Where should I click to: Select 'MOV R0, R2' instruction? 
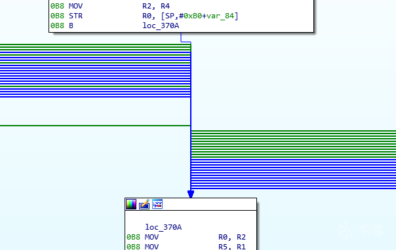pyautogui.click(x=186, y=237)
